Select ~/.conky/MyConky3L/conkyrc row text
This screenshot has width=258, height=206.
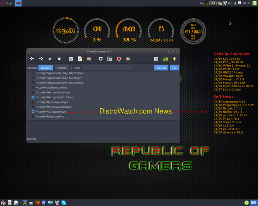tap(54, 107)
